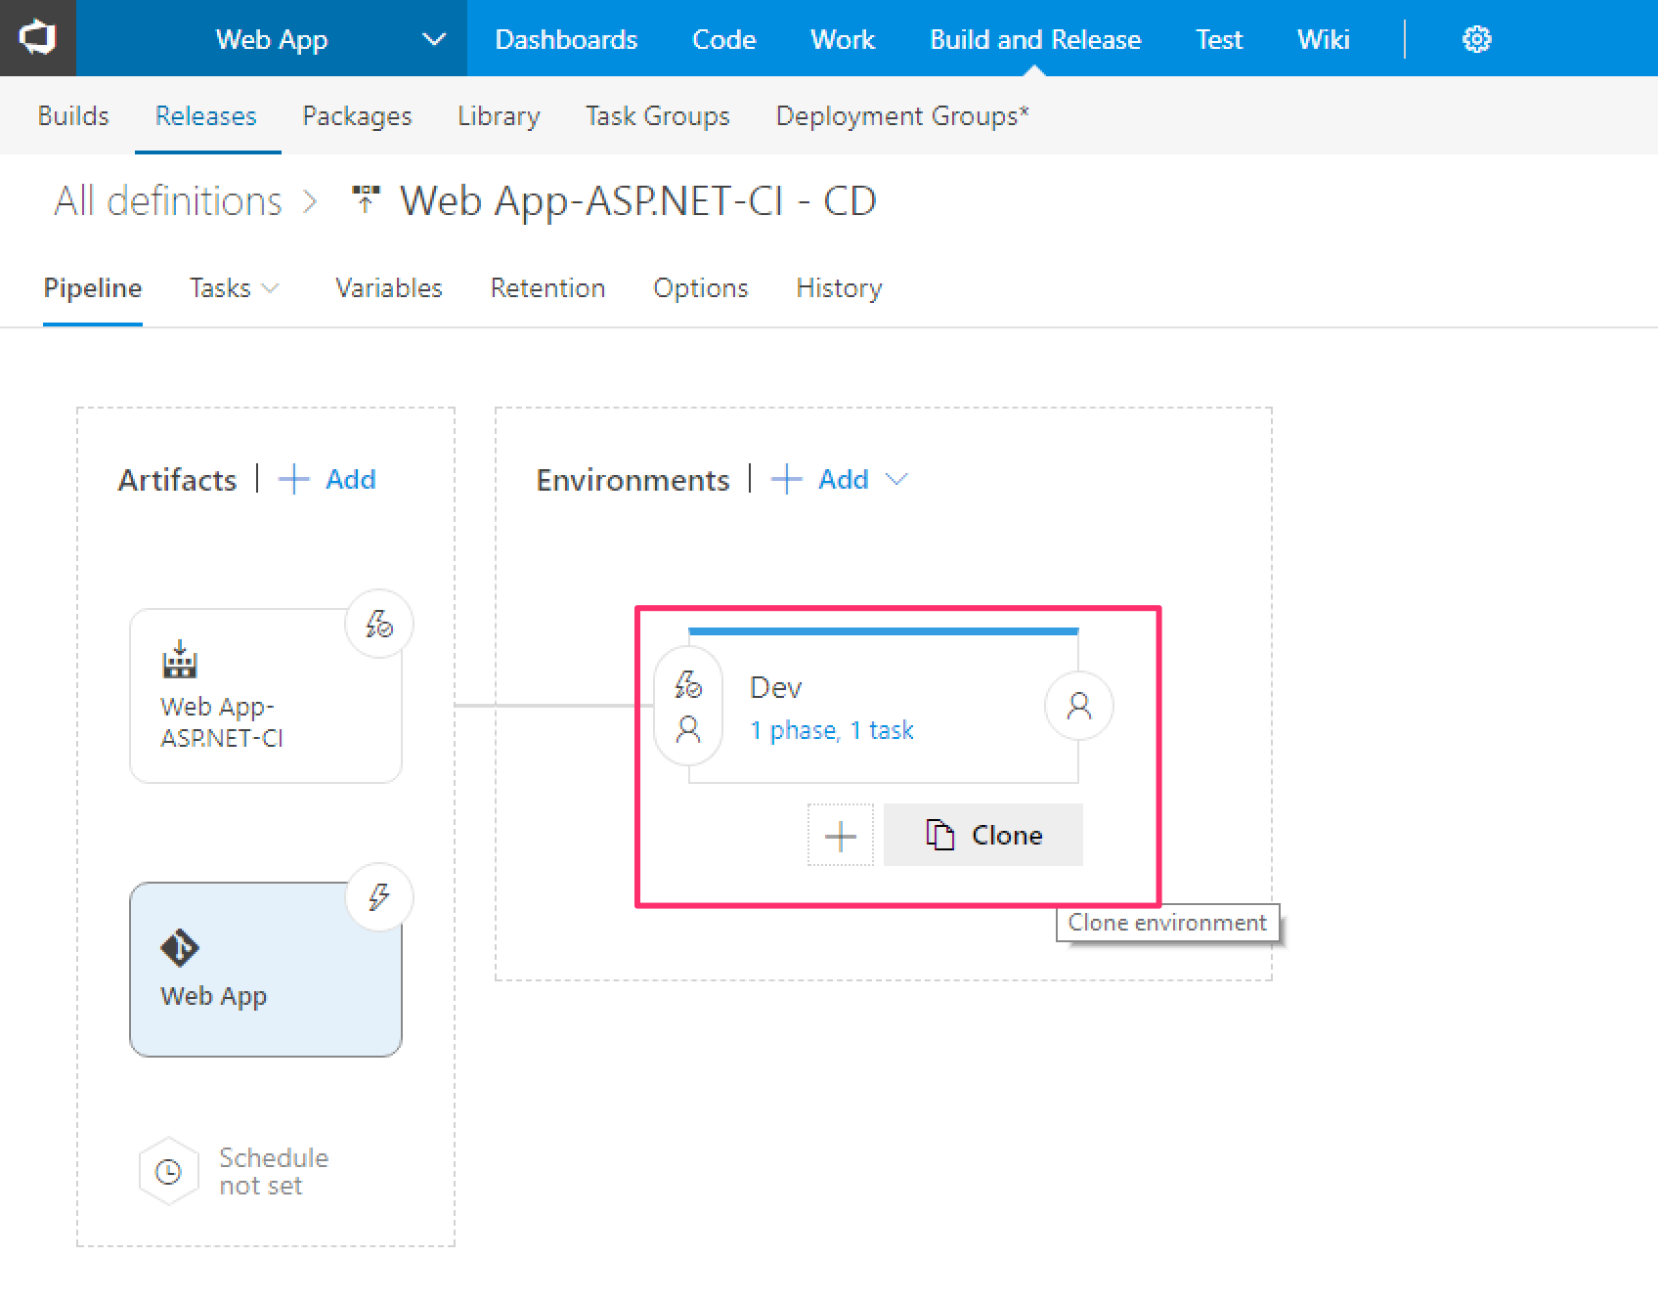Open the Code hub
This screenshot has width=1658, height=1300.
pos(723,39)
